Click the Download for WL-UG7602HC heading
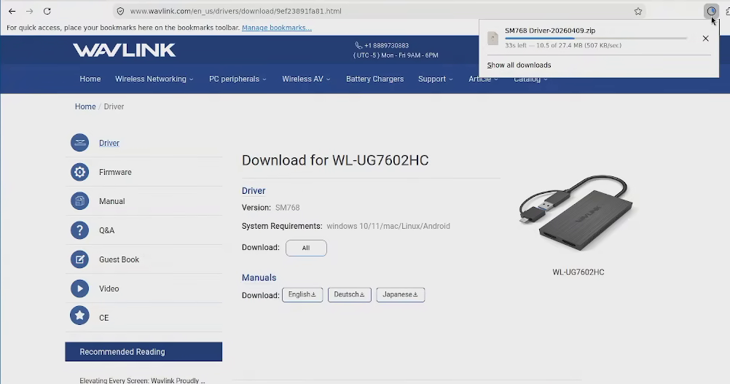Image resolution: width=730 pixels, height=384 pixels. 335,160
